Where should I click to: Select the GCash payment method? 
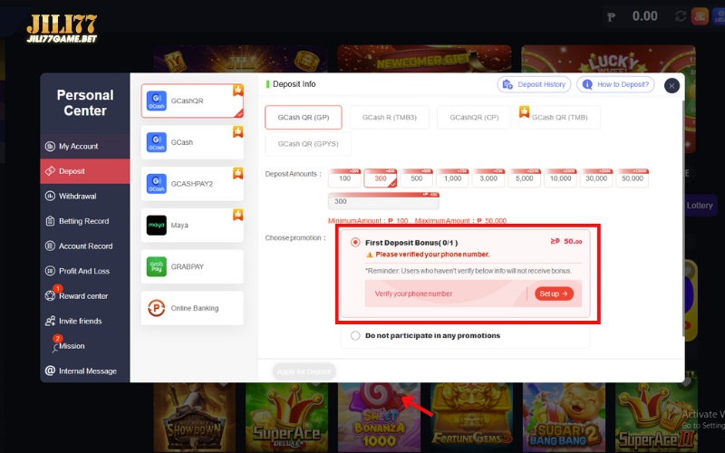click(192, 142)
